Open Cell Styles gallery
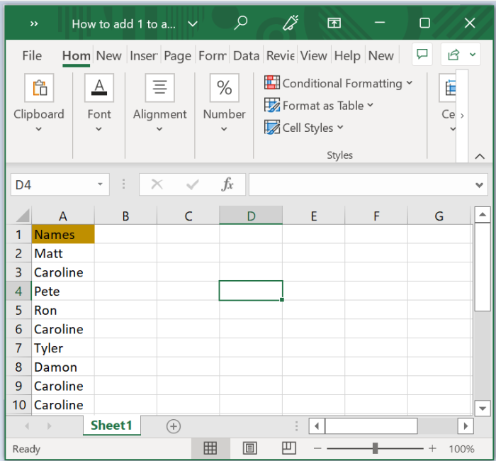 click(x=304, y=128)
